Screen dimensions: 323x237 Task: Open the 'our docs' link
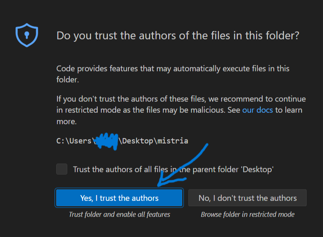257,110
